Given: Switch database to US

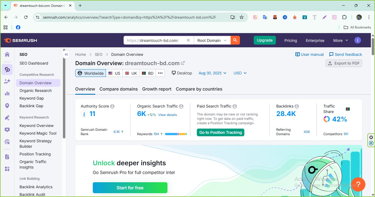Looking at the screenshot, I should 114,73.
